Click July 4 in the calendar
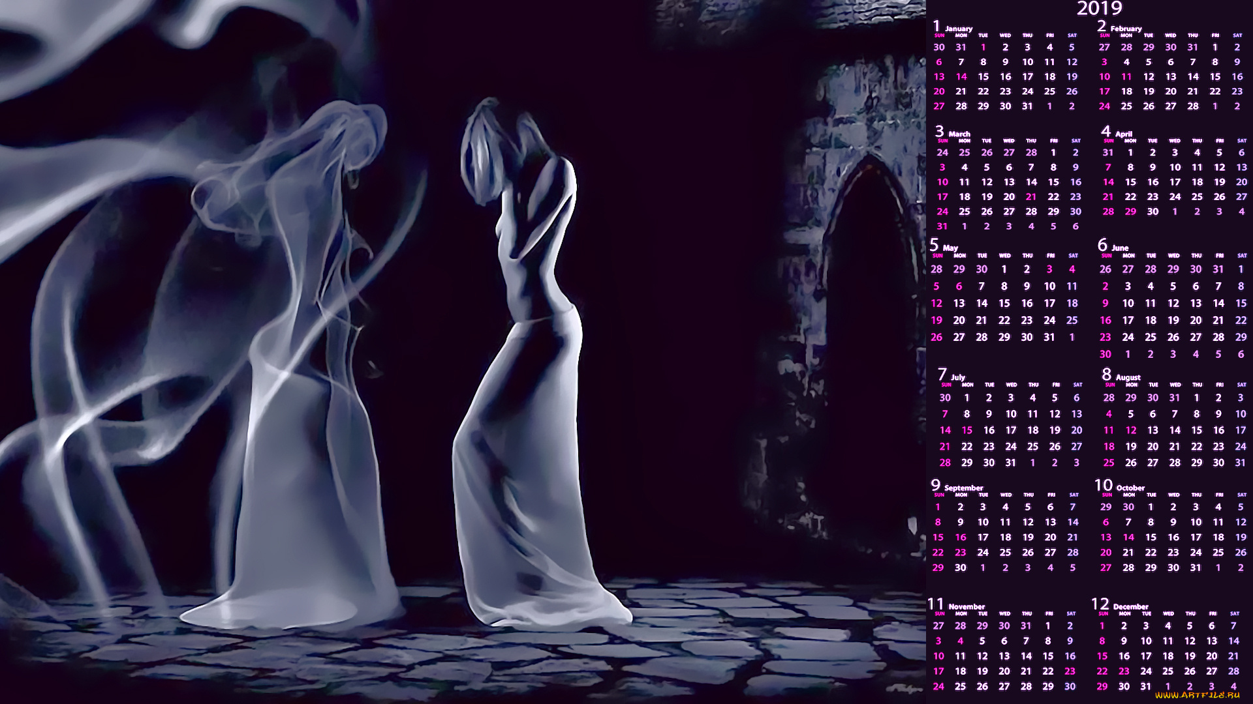The width and height of the screenshot is (1253, 704). [x=1032, y=398]
